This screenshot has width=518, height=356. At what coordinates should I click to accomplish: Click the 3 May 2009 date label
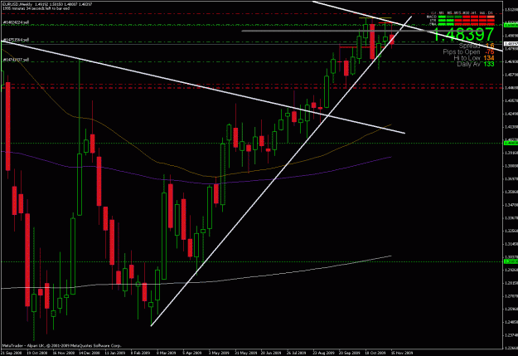click(218, 353)
